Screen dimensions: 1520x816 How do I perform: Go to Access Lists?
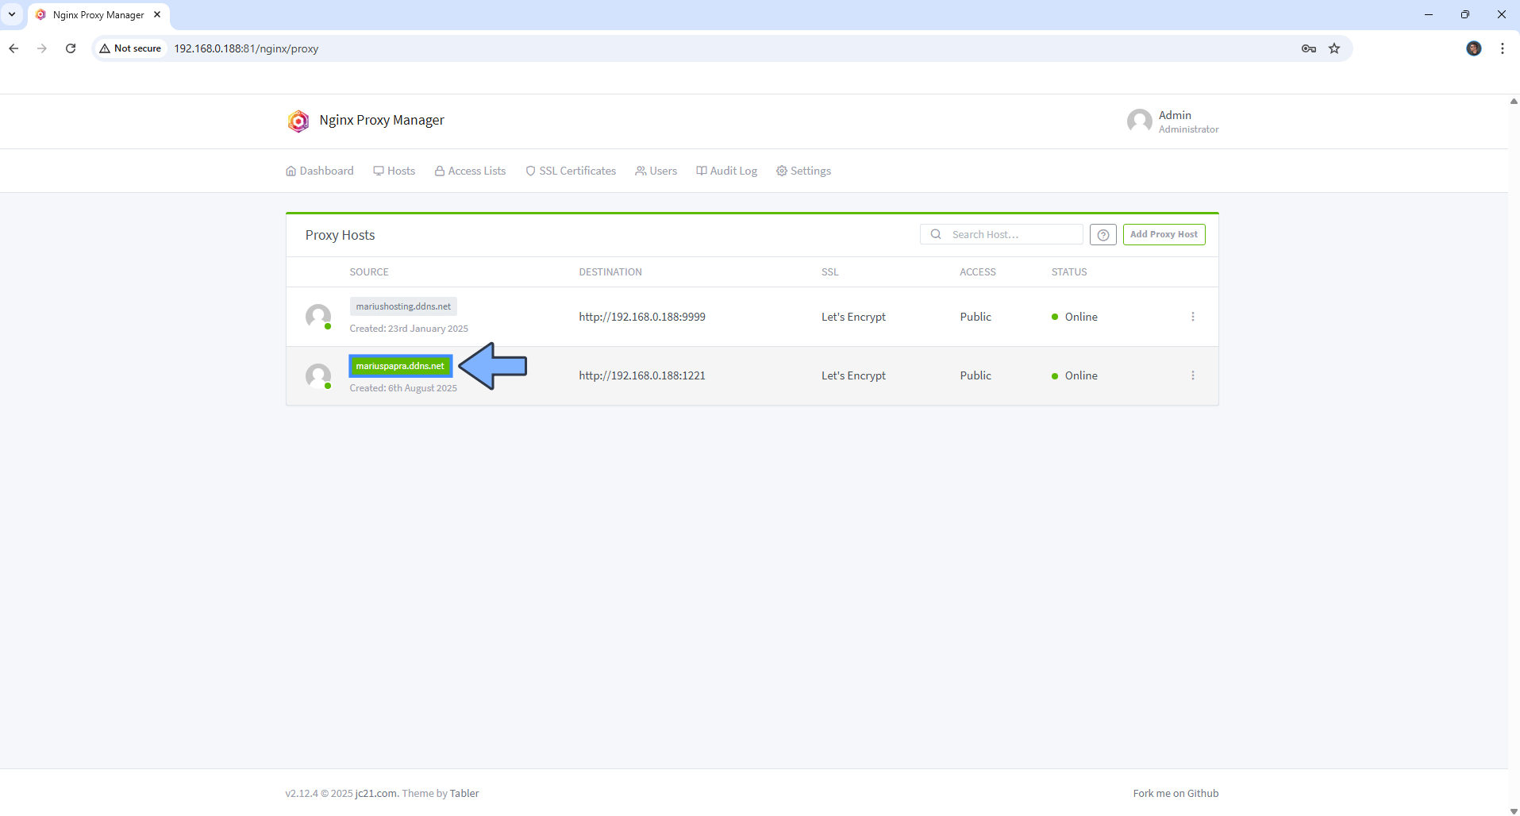pos(470,171)
